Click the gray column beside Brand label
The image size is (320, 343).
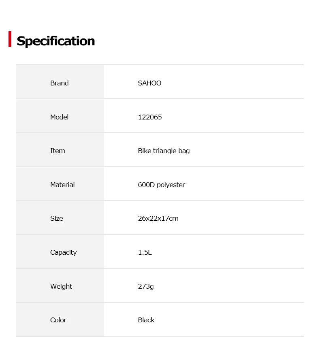click(60, 82)
